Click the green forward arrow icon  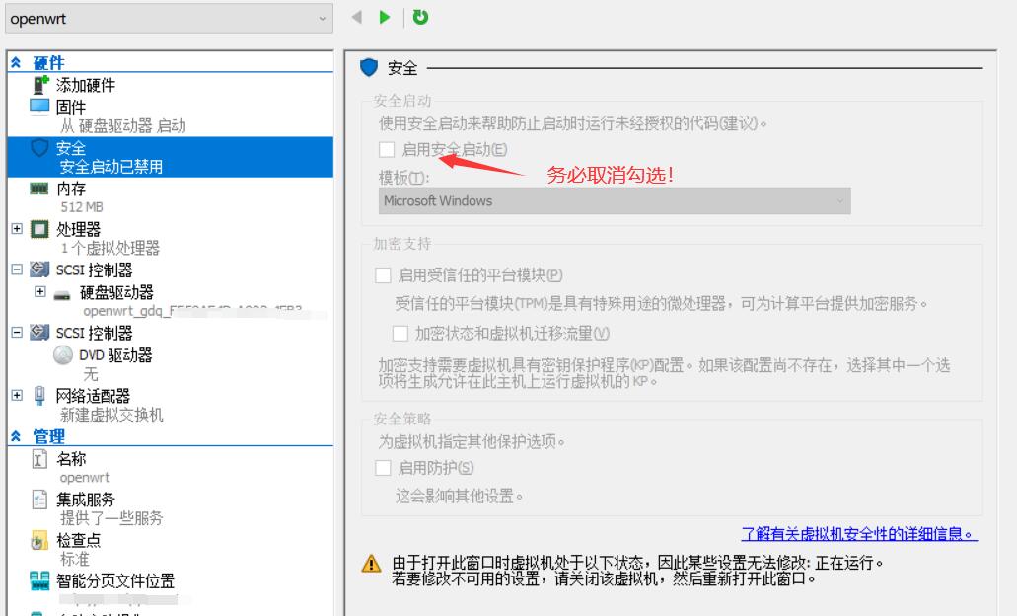click(x=385, y=17)
